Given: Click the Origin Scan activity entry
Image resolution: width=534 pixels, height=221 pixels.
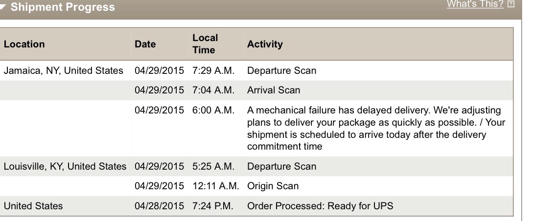Looking at the screenshot, I should (x=273, y=186).
